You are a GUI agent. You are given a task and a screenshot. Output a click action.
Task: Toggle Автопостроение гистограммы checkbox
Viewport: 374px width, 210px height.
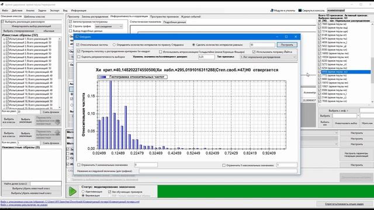70,22
